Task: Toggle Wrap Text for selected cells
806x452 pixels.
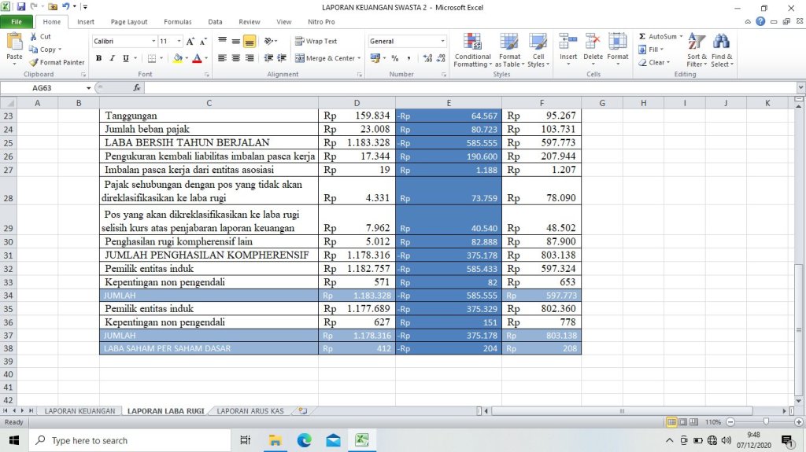Action: coord(316,41)
